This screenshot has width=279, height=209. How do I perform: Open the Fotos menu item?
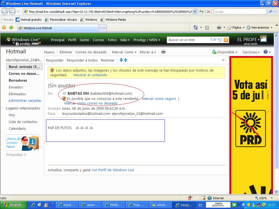tap(112, 40)
